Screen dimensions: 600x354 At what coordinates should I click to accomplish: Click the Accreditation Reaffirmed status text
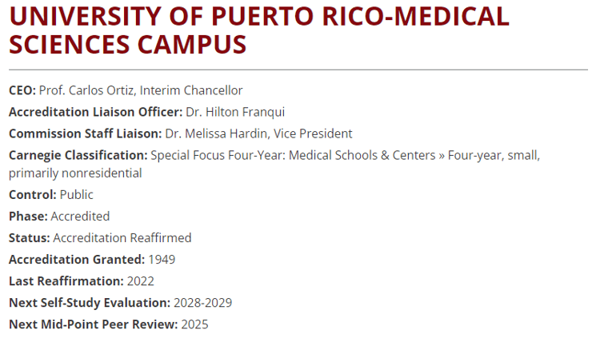[122, 238]
